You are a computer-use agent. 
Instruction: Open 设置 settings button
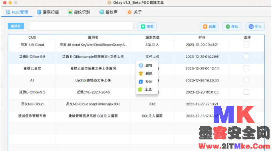(209, 26)
